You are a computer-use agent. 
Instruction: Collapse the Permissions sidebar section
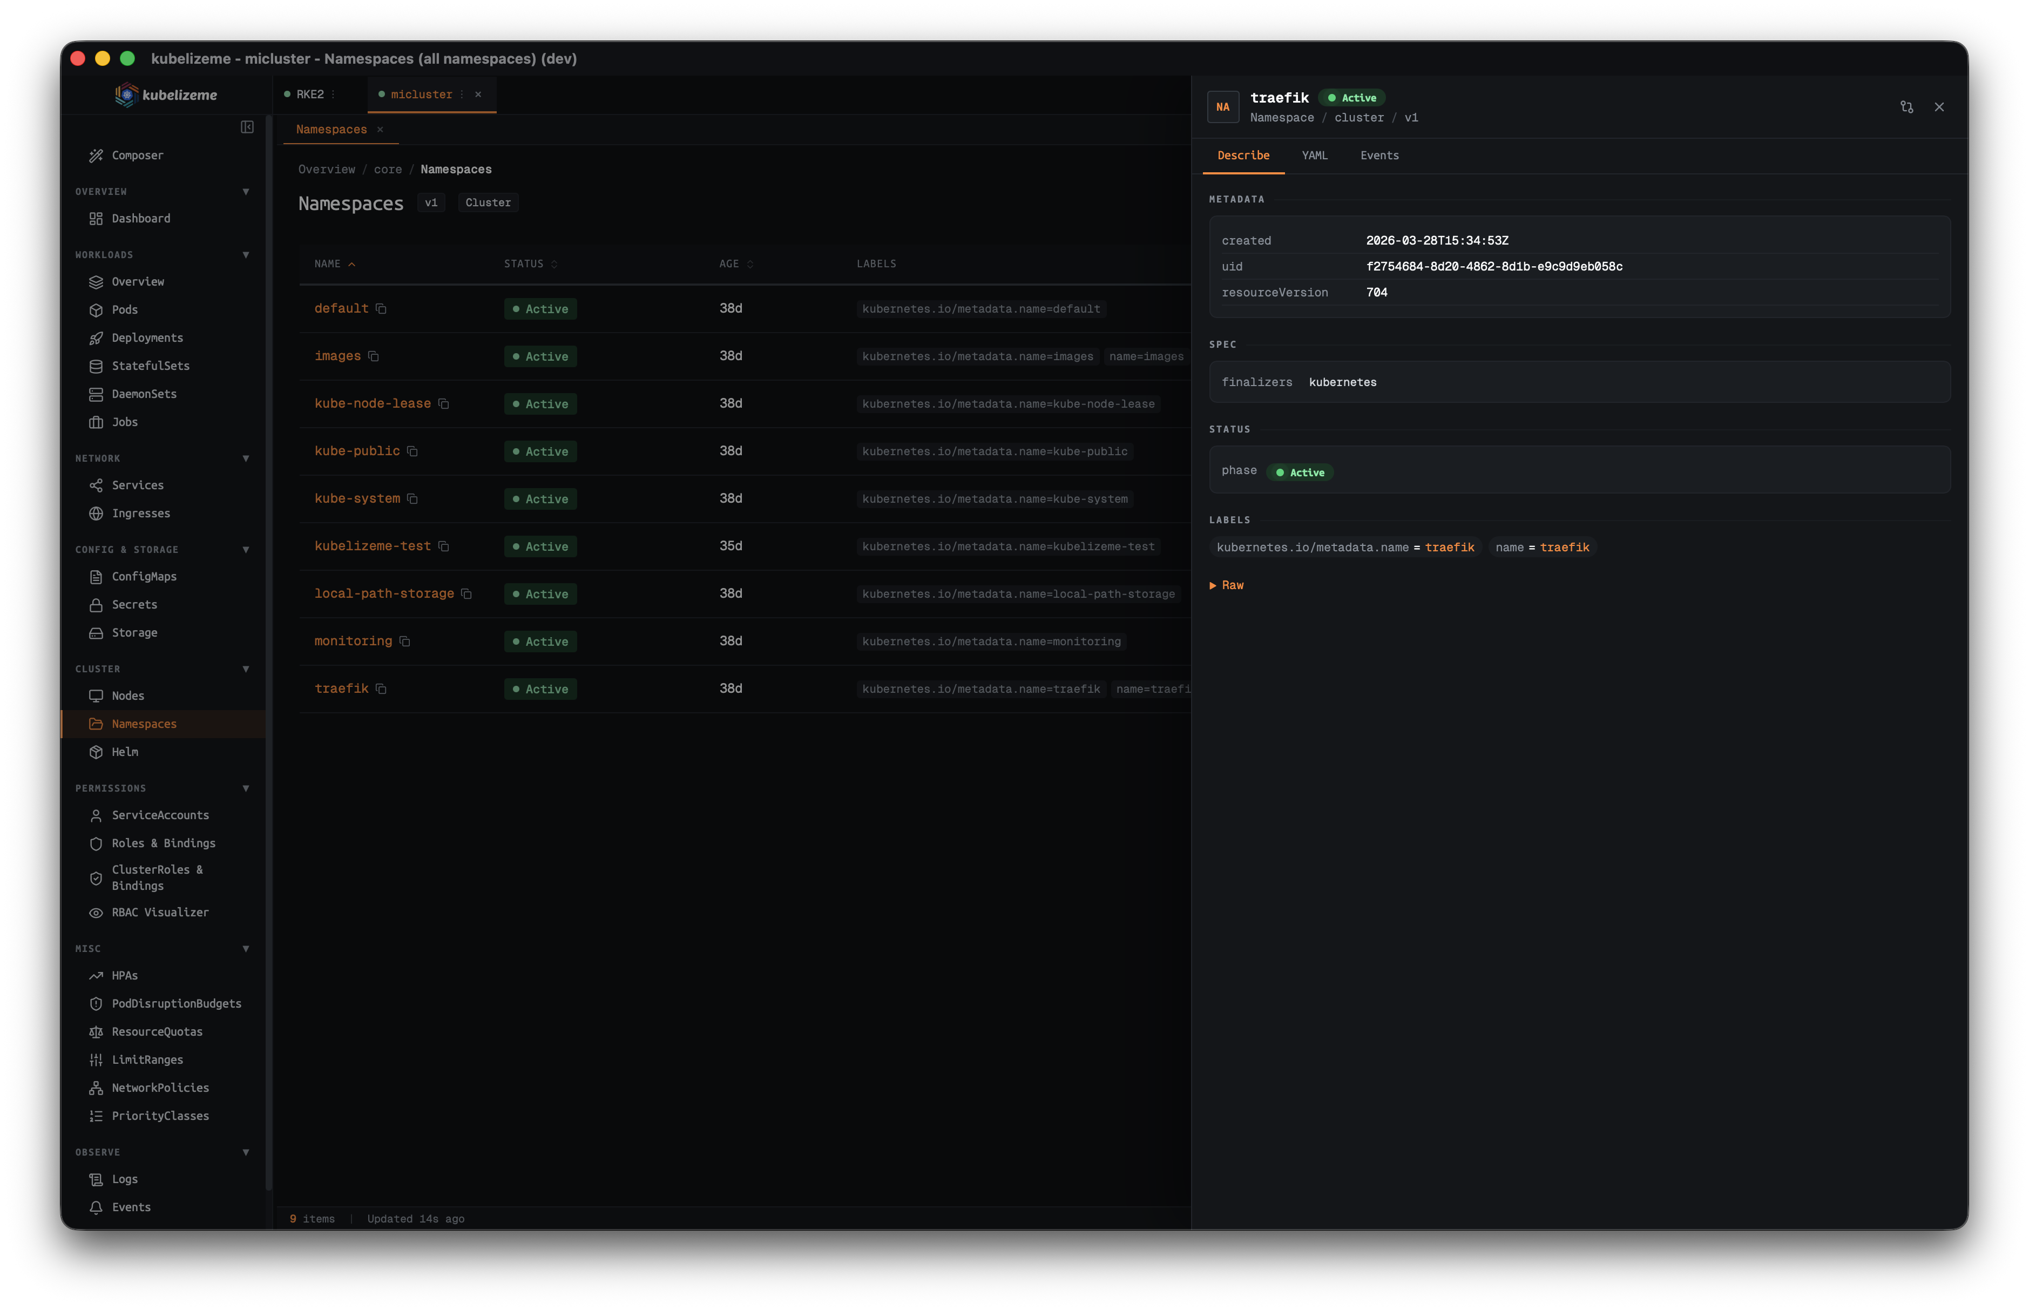246,788
